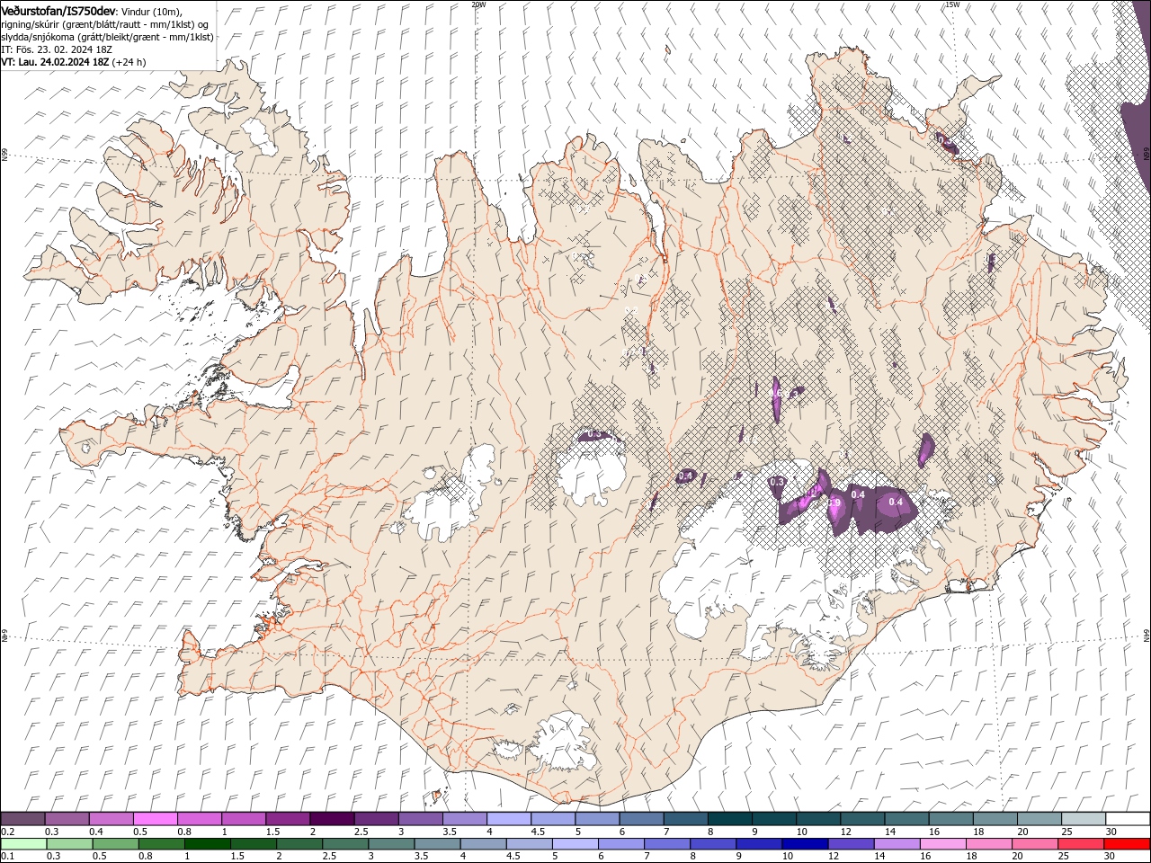The image size is (1151, 863).
Task: Pick the navy blue rain swatch between 10 and 12
Action: point(805,844)
